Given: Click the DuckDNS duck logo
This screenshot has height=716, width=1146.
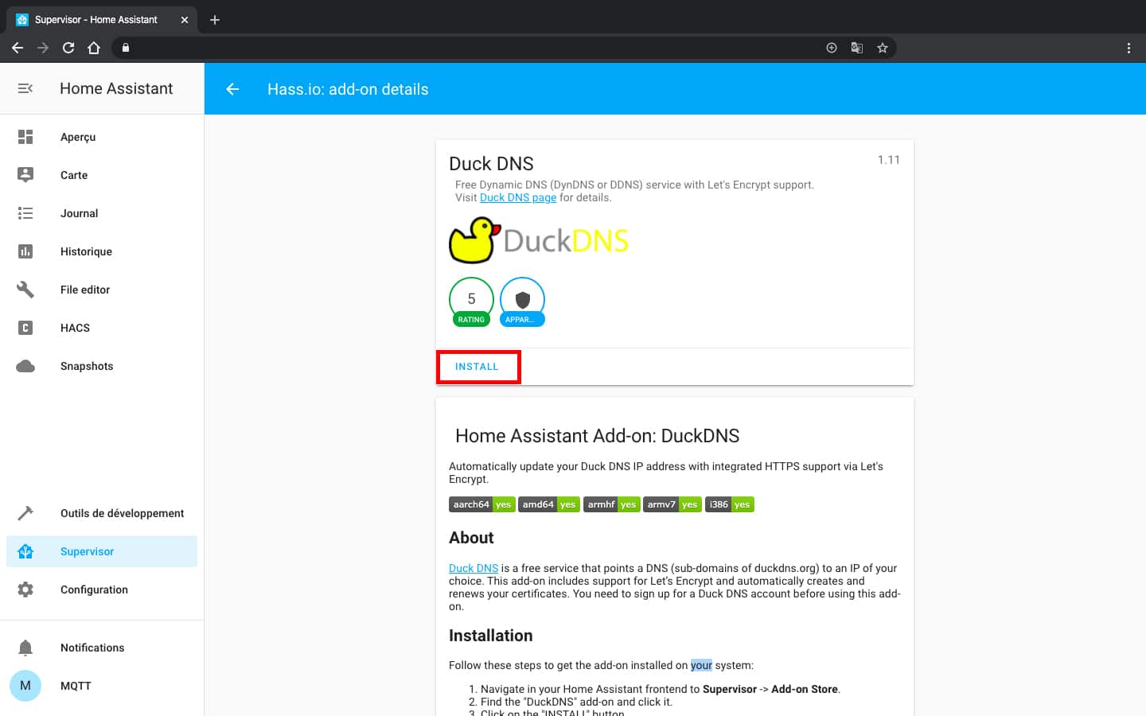Looking at the screenshot, I should click(x=539, y=239).
